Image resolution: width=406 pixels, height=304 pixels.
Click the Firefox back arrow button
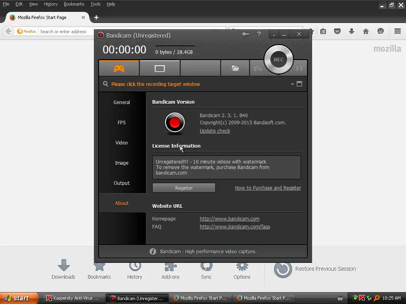[x=8, y=32]
